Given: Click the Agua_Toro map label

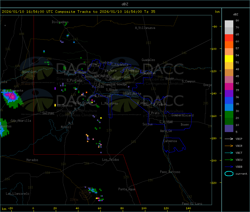Looking at the screenshot, I should [30, 72].
